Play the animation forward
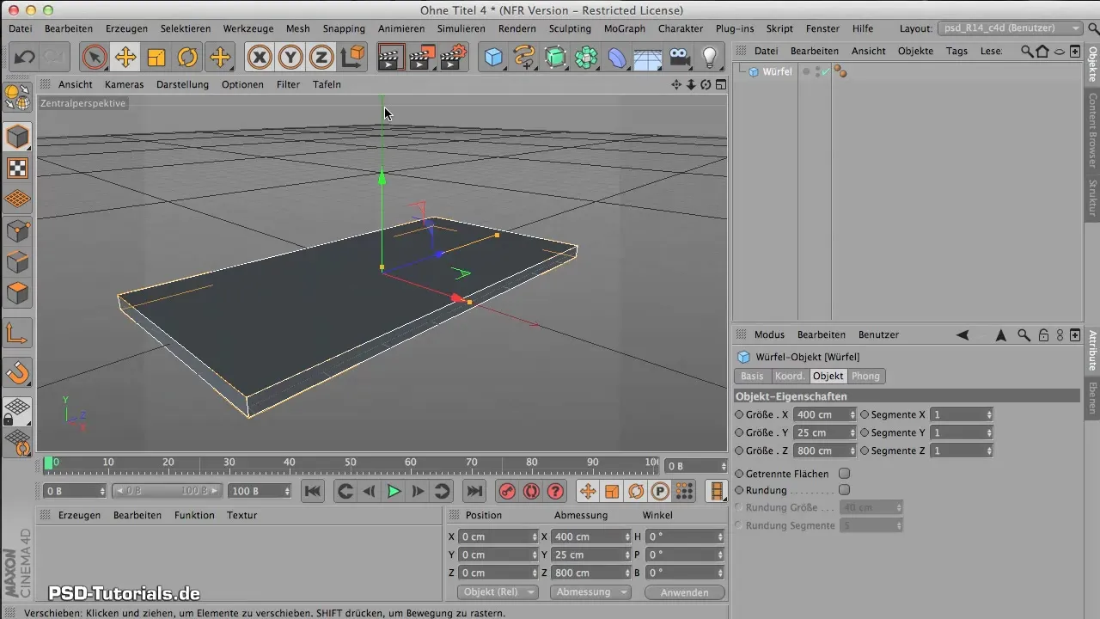Image resolution: width=1100 pixels, height=619 pixels. pyautogui.click(x=394, y=492)
